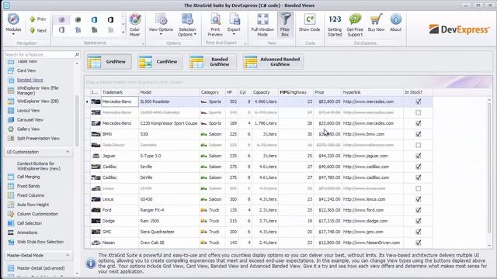This screenshot has width=497, height=279.
Task: Open View Options in the ribbon
Action: (x=161, y=25)
